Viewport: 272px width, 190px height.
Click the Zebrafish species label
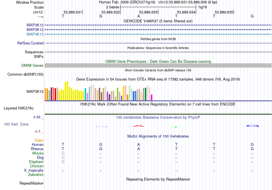[x=36, y=175]
